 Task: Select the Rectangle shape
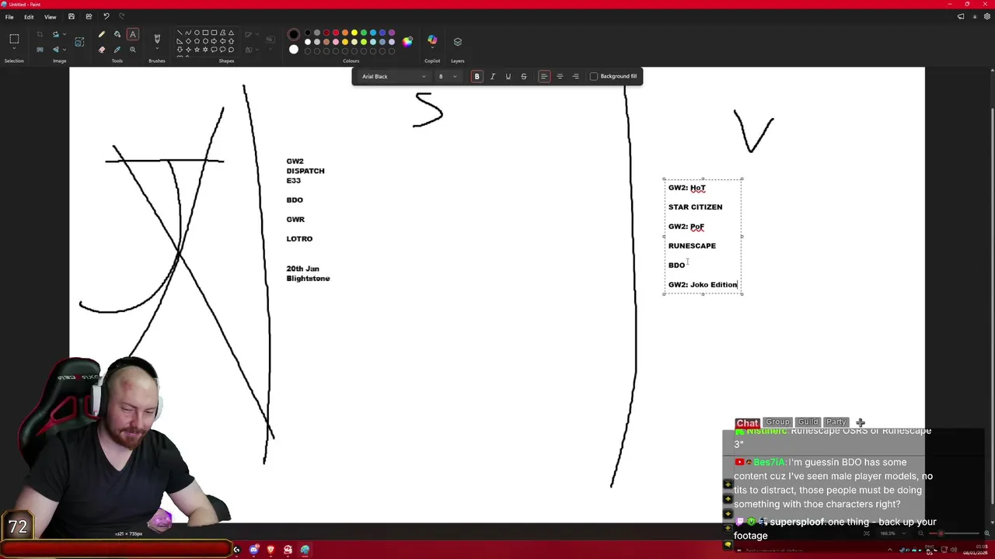point(205,33)
